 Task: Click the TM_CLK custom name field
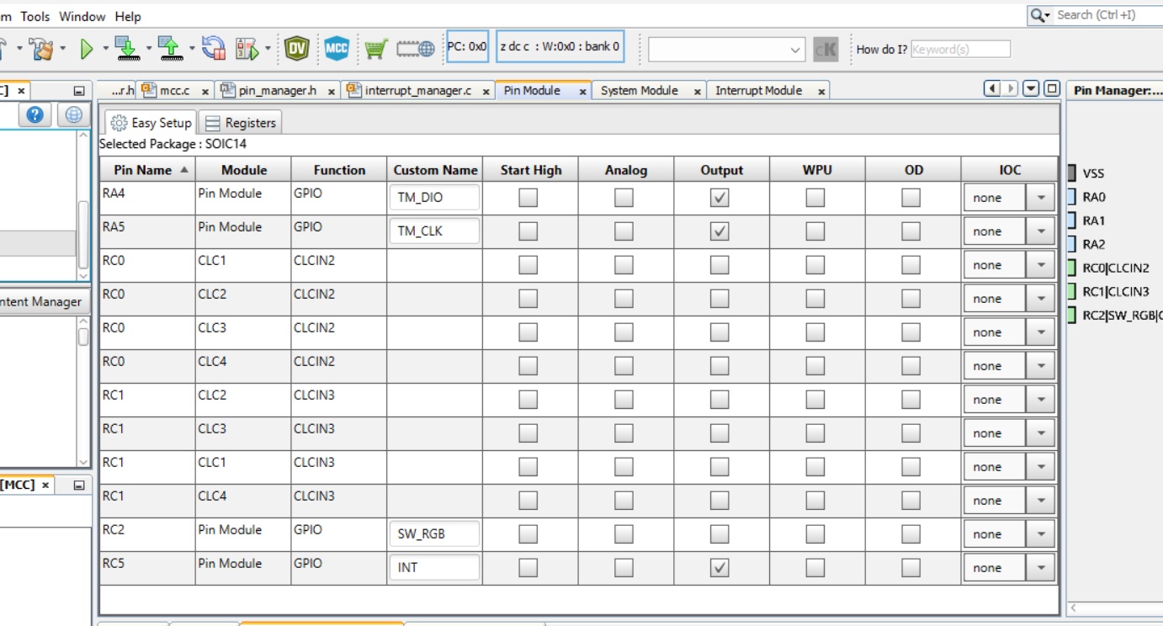pyautogui.click(x=434, y=231)
